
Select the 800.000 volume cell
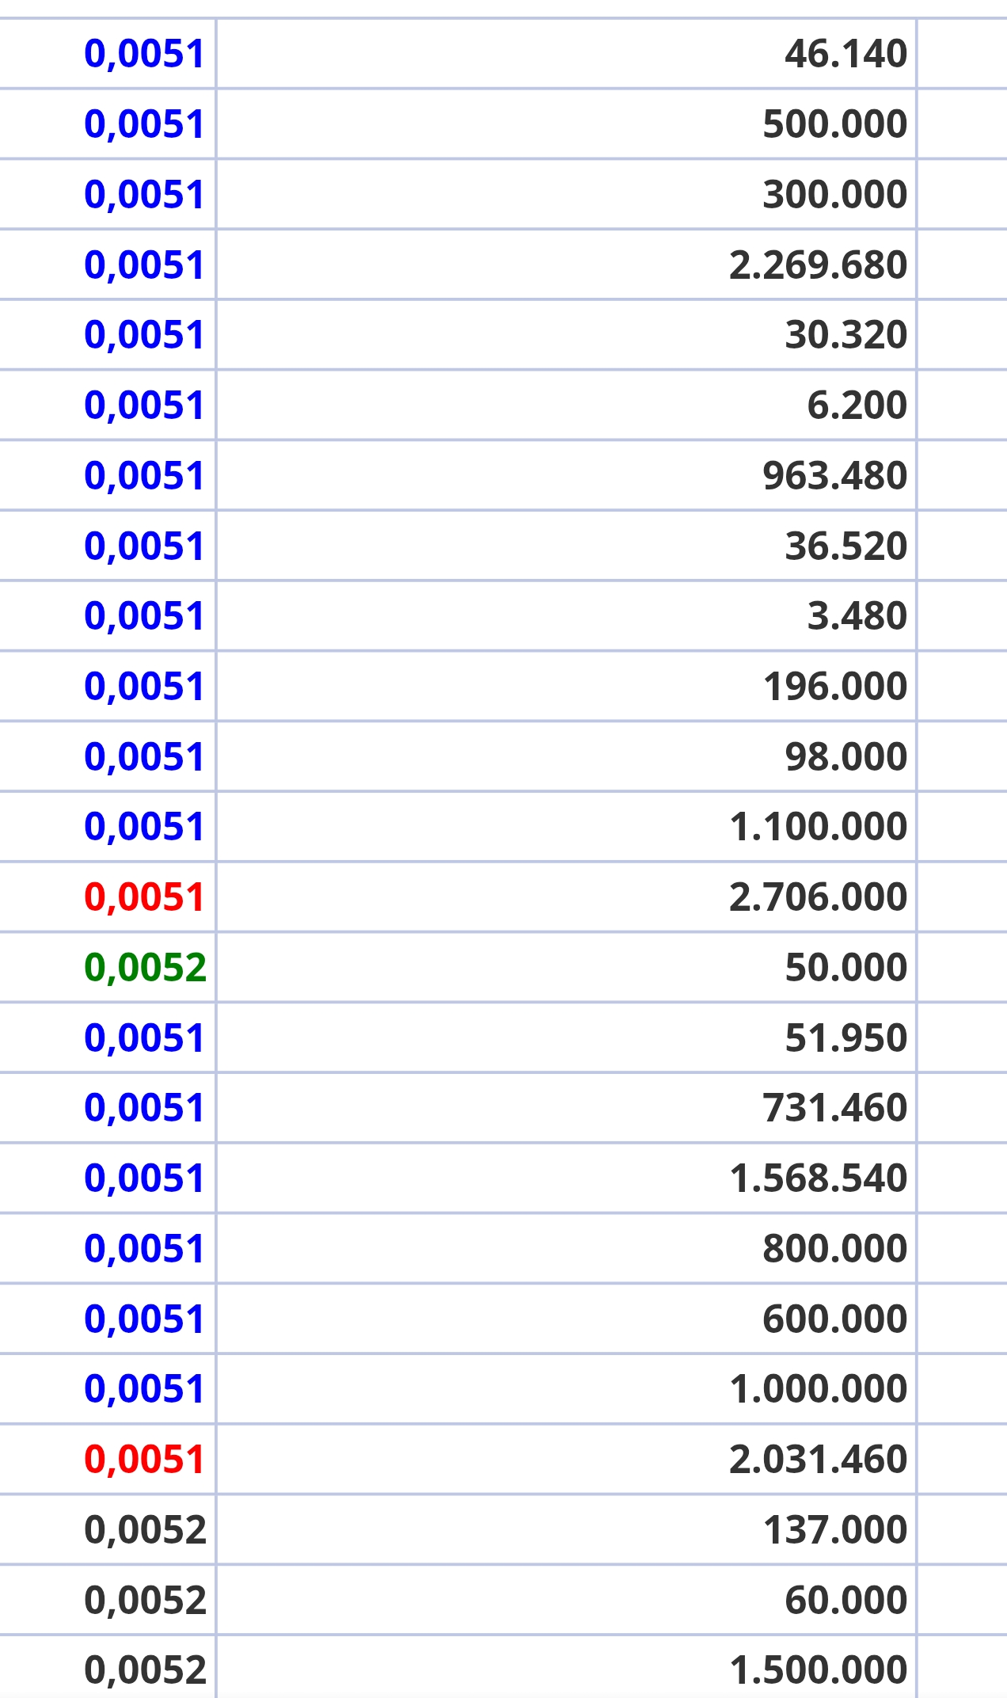coord(566,1248)
